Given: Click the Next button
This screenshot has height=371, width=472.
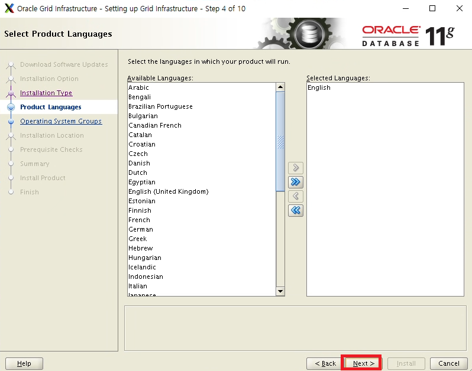Looking at the screenshot, I should point(364,363).
